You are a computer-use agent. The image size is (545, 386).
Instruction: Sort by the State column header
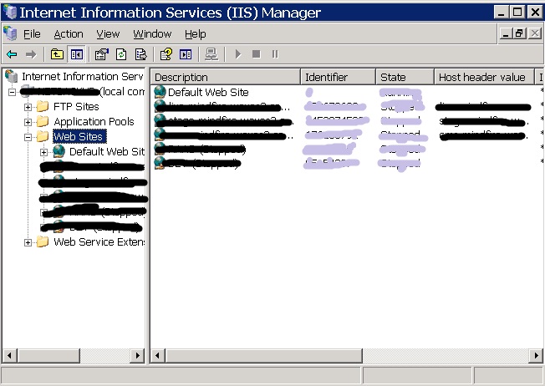point(405,77)
